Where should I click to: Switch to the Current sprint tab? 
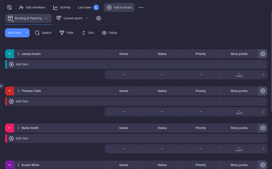tap(70, 18)
